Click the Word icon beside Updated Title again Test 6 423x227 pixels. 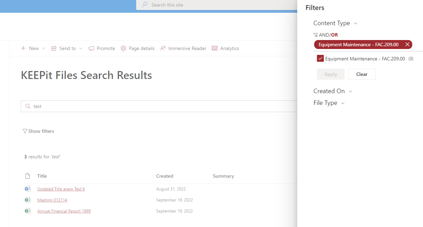(28, 189)
